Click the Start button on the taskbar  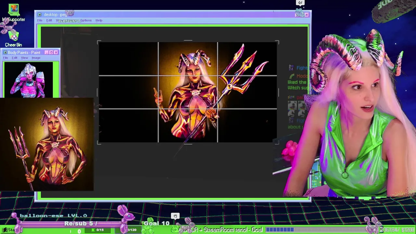pos(8,230)
